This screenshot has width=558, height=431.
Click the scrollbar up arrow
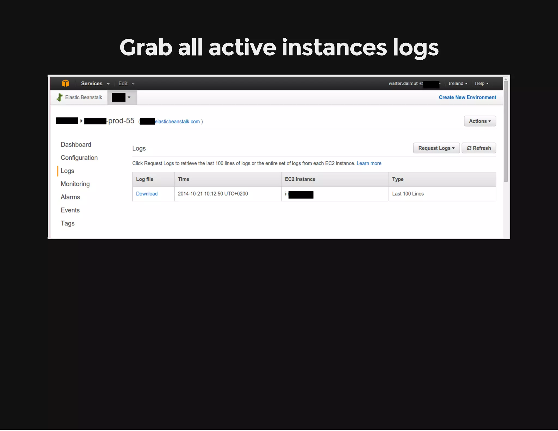click(506, 79)
